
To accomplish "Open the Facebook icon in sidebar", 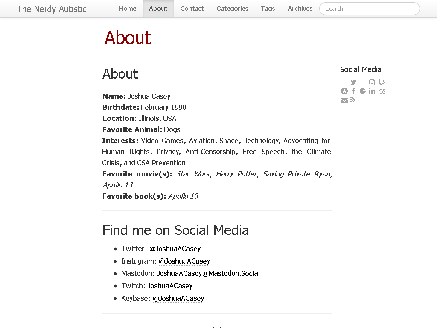I will [x=353, y=91].
